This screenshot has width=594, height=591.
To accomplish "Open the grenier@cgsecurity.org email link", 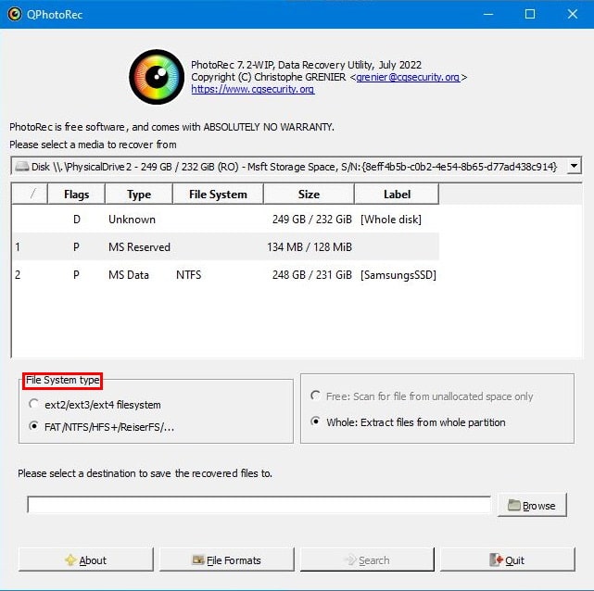I will click(408, 77).
